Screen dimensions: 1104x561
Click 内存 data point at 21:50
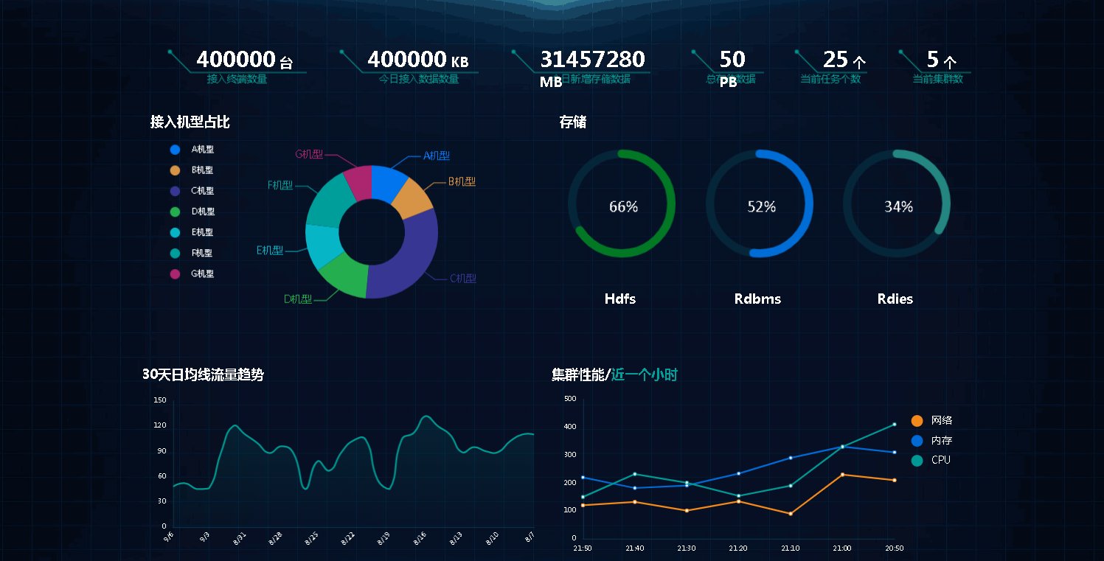[583, 477]
